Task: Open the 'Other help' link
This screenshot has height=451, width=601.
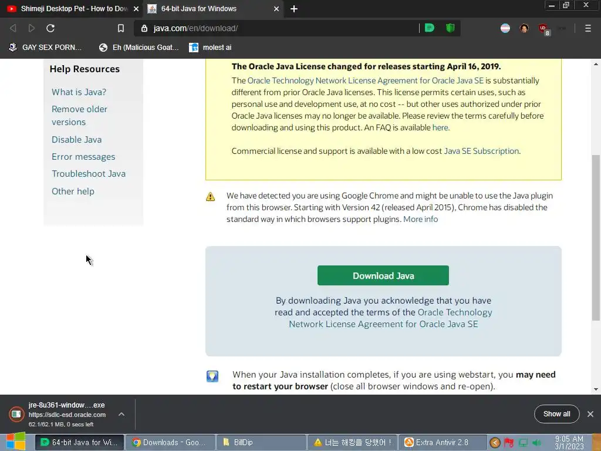Action: (73, 191)
